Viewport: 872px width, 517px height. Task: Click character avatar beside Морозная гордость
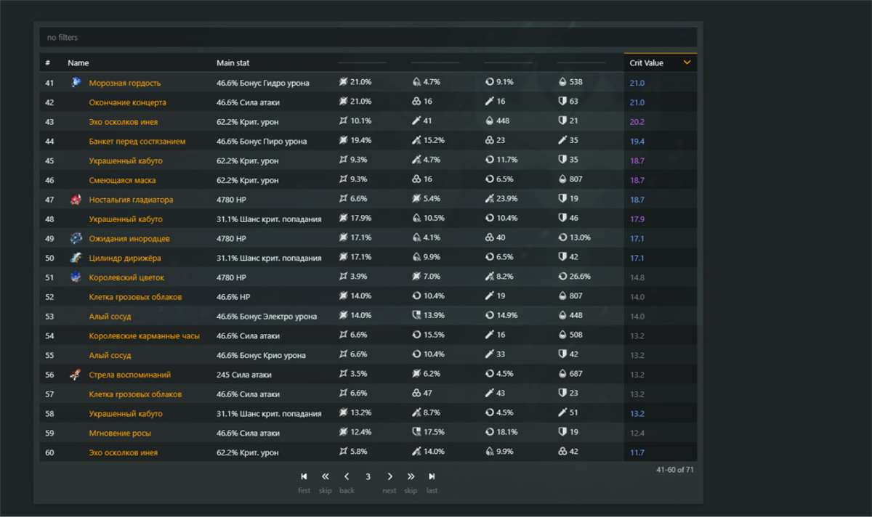coord(76,83)
